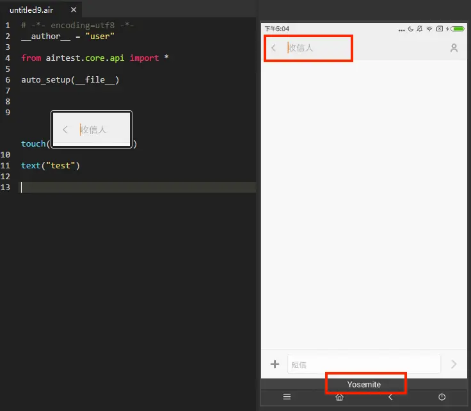Tap the back arrow in phone header
Viewport: 471px width, 411px height.
pyautogui.click(x=273, y=48)
